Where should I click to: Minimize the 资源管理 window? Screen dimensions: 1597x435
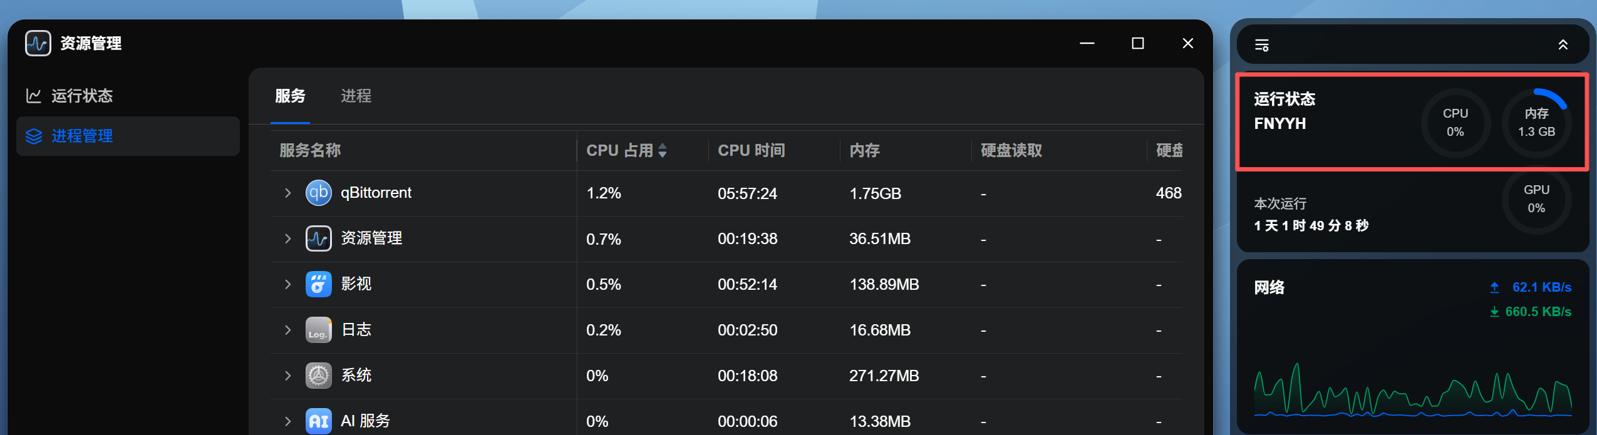point(1087,43)
